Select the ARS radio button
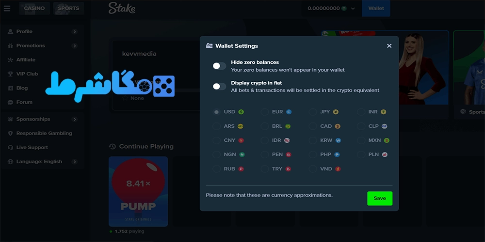This screenshot has height=242, width=485. coord(216,126)
